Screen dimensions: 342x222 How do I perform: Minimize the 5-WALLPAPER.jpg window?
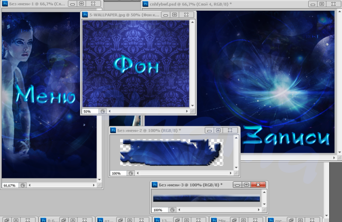click(x=165, y=15)
